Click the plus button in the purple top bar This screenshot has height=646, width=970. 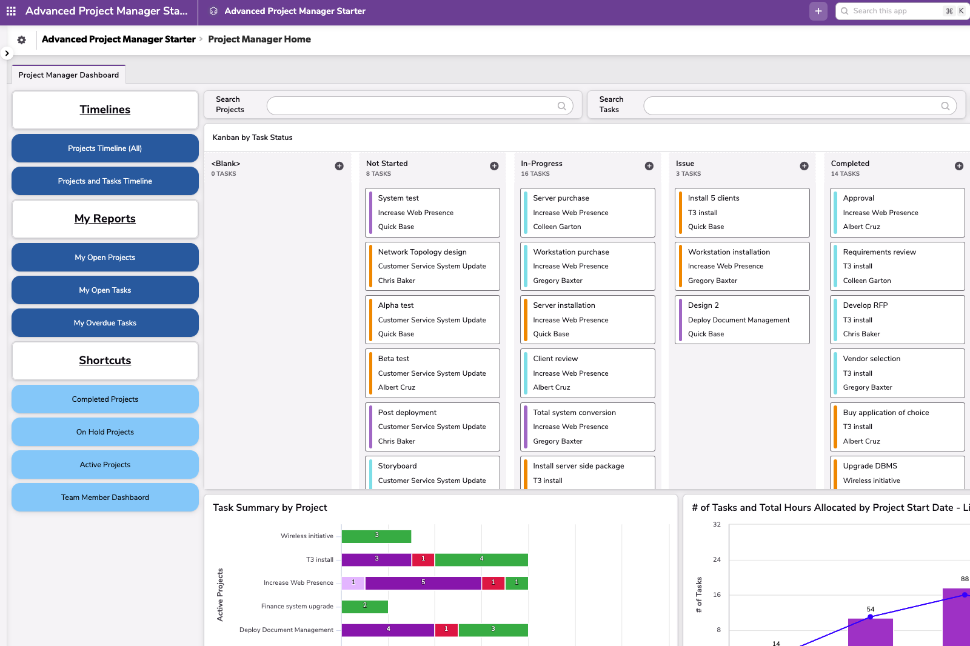(x=818, y=11)
